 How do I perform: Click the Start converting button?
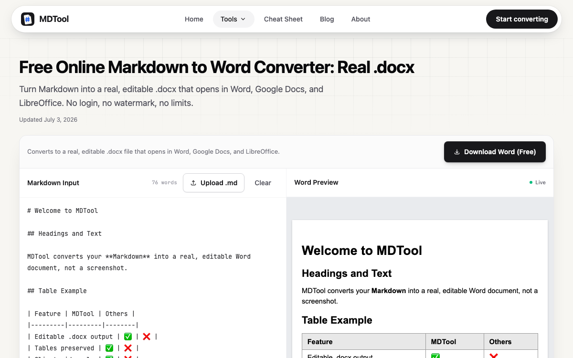tap(522, 19)
